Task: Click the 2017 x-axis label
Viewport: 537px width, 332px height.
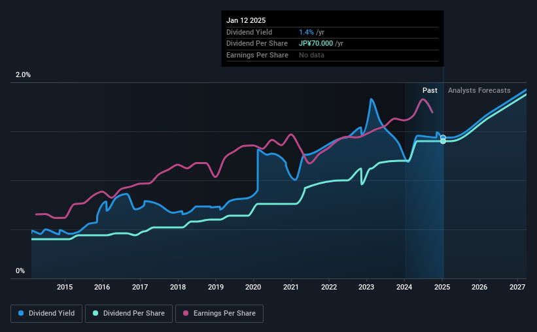Action: 140,287
